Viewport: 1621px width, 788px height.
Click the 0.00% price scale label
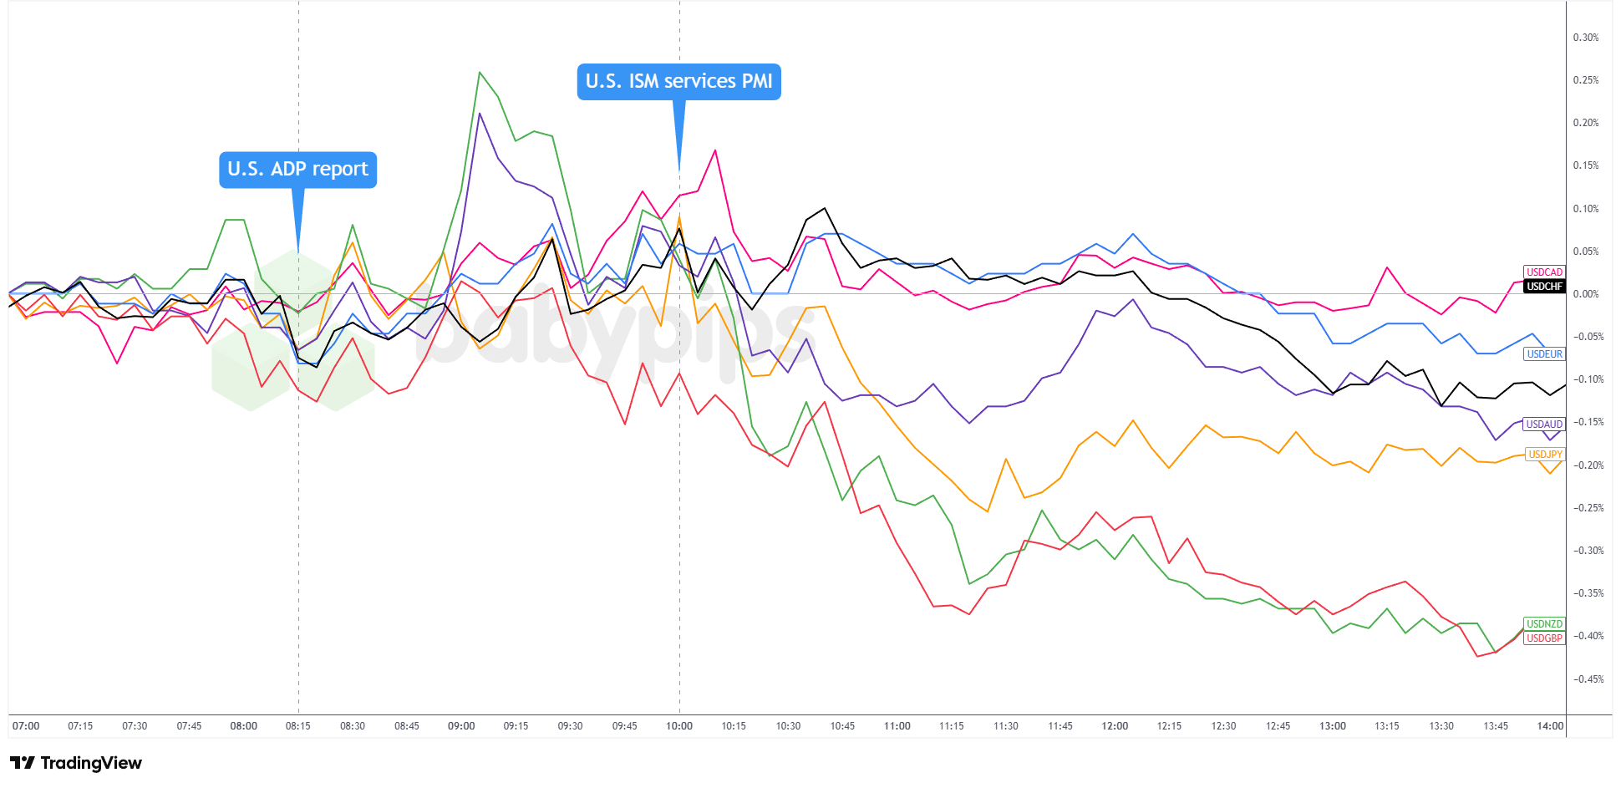[x=1586, y=294]
